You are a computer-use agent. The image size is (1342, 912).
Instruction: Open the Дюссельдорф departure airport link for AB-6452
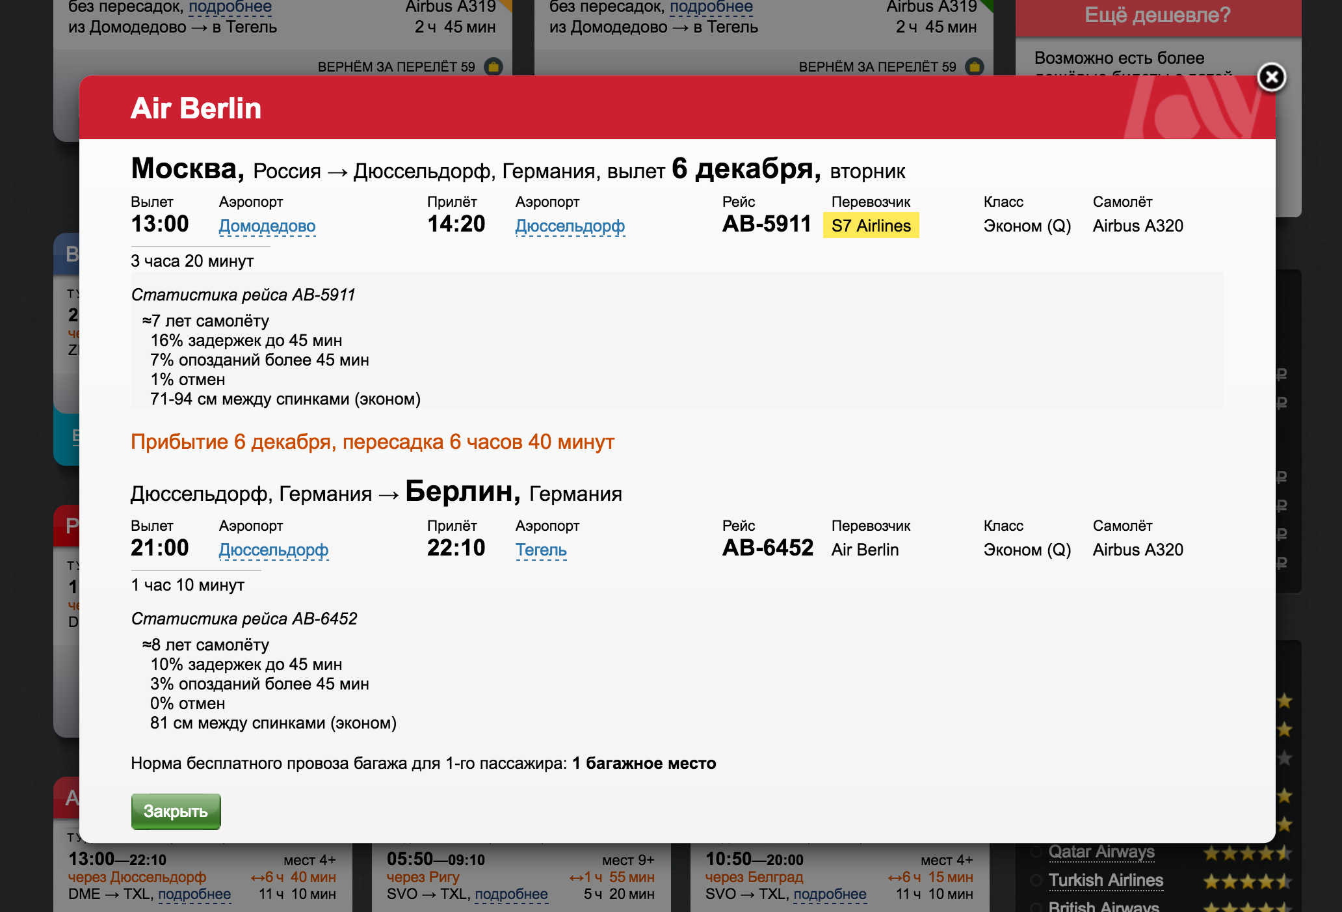click(x=274, y=550)
